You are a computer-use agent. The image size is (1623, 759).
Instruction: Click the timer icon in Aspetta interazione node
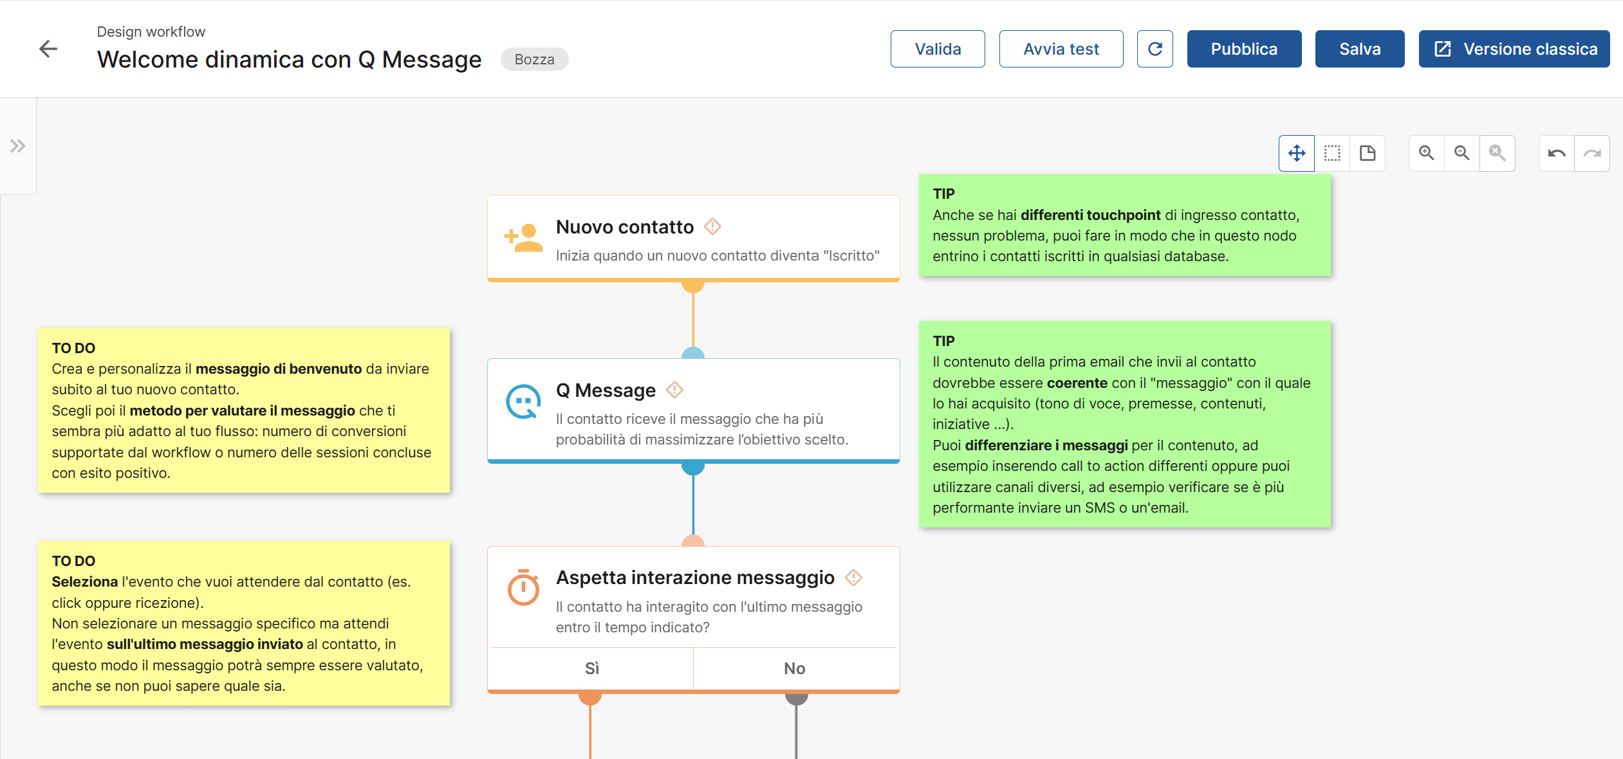523,587
